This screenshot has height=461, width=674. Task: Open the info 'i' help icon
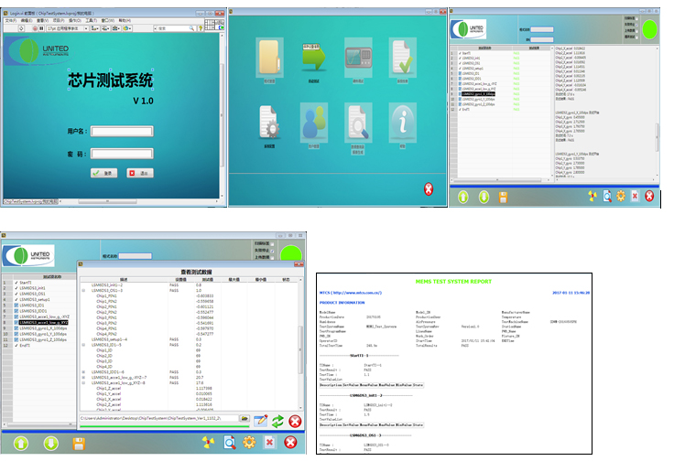click(x=402, y=123)
